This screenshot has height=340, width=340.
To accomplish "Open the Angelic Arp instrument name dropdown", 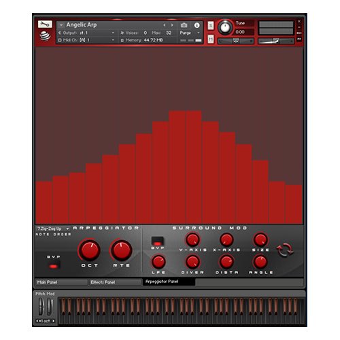I will coord(61,25).
